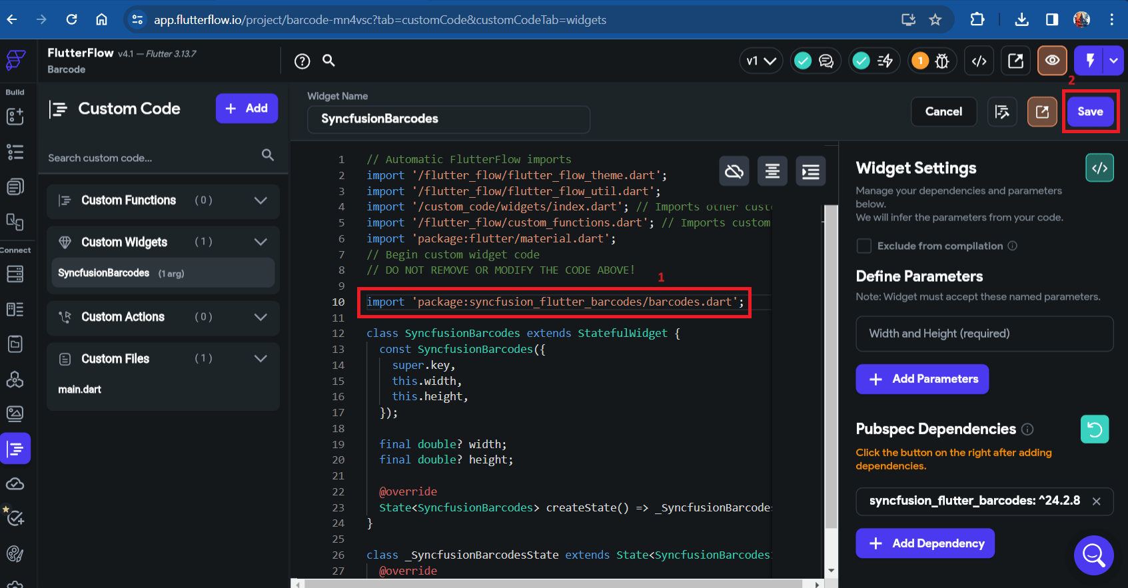Toggle the cloud-off icon above editor
Viewport: 1128px width, 588px height.
[734, 172]
